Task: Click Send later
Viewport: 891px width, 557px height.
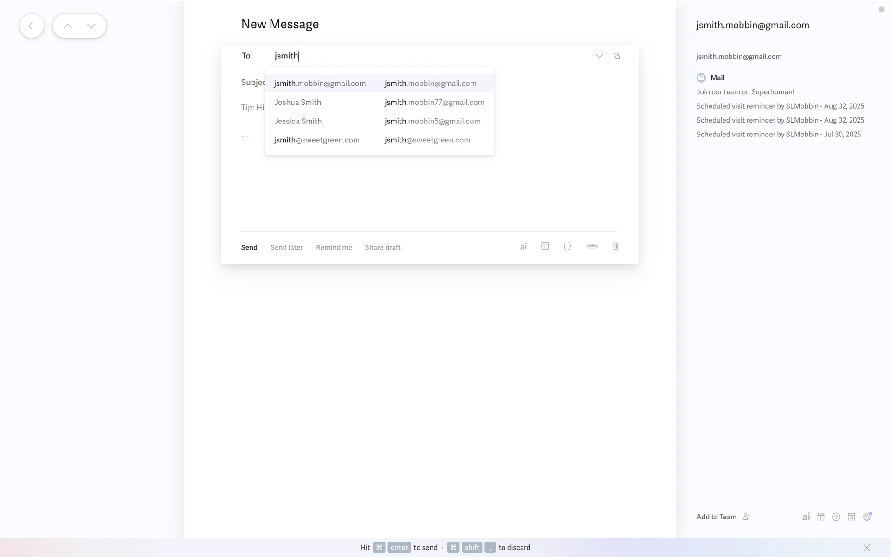Action: tap(286, 247)
